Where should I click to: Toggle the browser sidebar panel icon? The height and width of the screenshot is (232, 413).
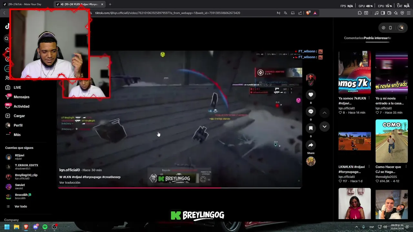(383, 13)
